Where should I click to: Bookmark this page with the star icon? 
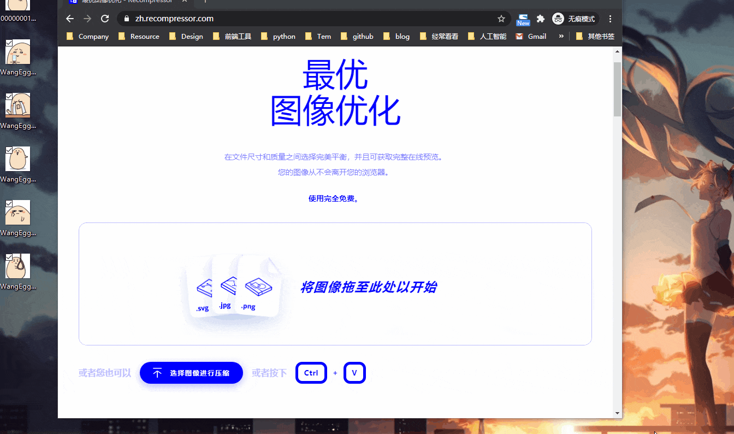tap(501, 19)
